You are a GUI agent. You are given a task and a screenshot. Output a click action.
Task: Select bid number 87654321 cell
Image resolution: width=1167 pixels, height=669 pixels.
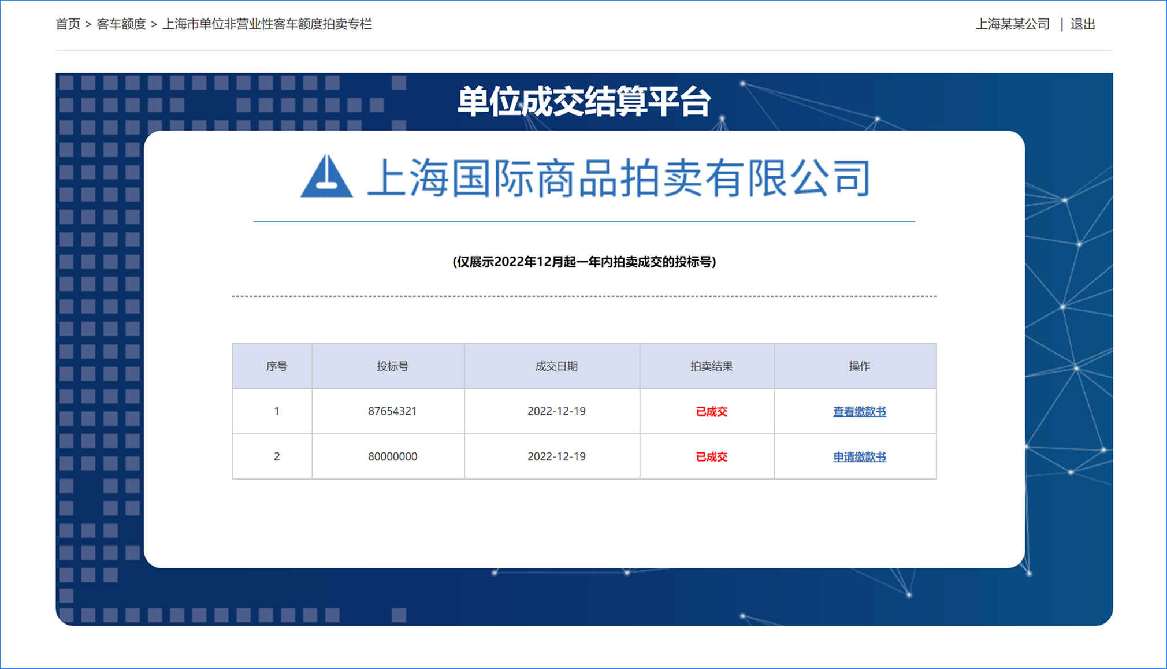point(392,411)
